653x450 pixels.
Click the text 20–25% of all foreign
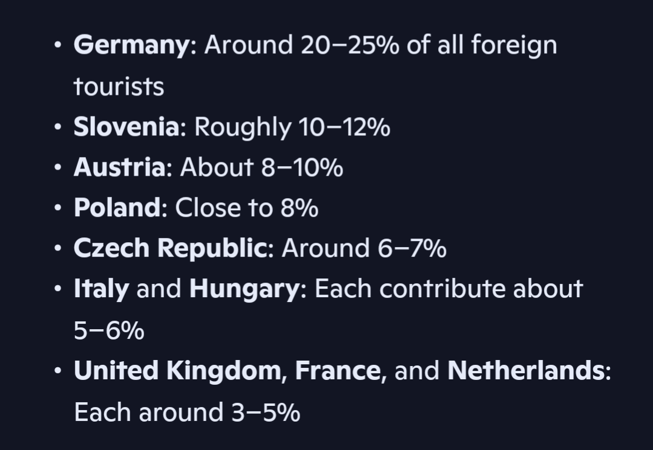click(x=428, y=45)
